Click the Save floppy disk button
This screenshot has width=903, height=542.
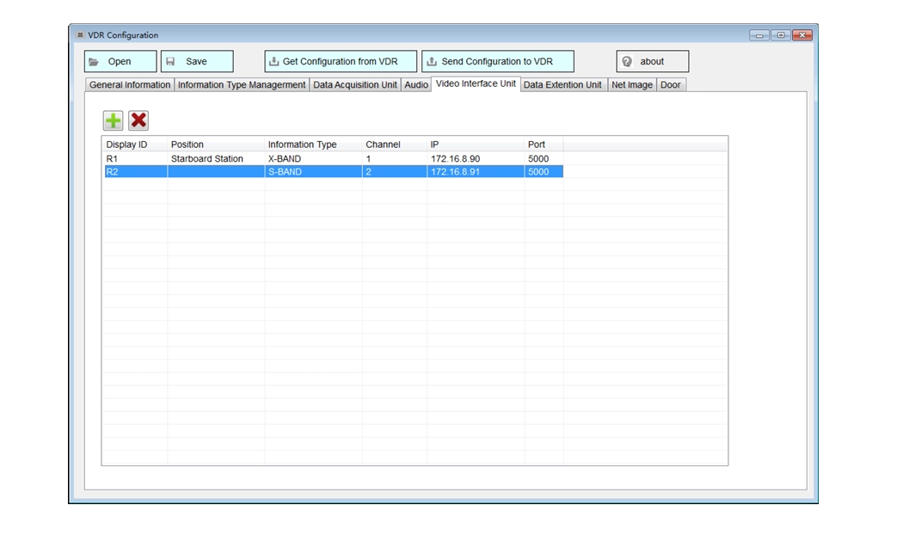click(x=197, y=62)
